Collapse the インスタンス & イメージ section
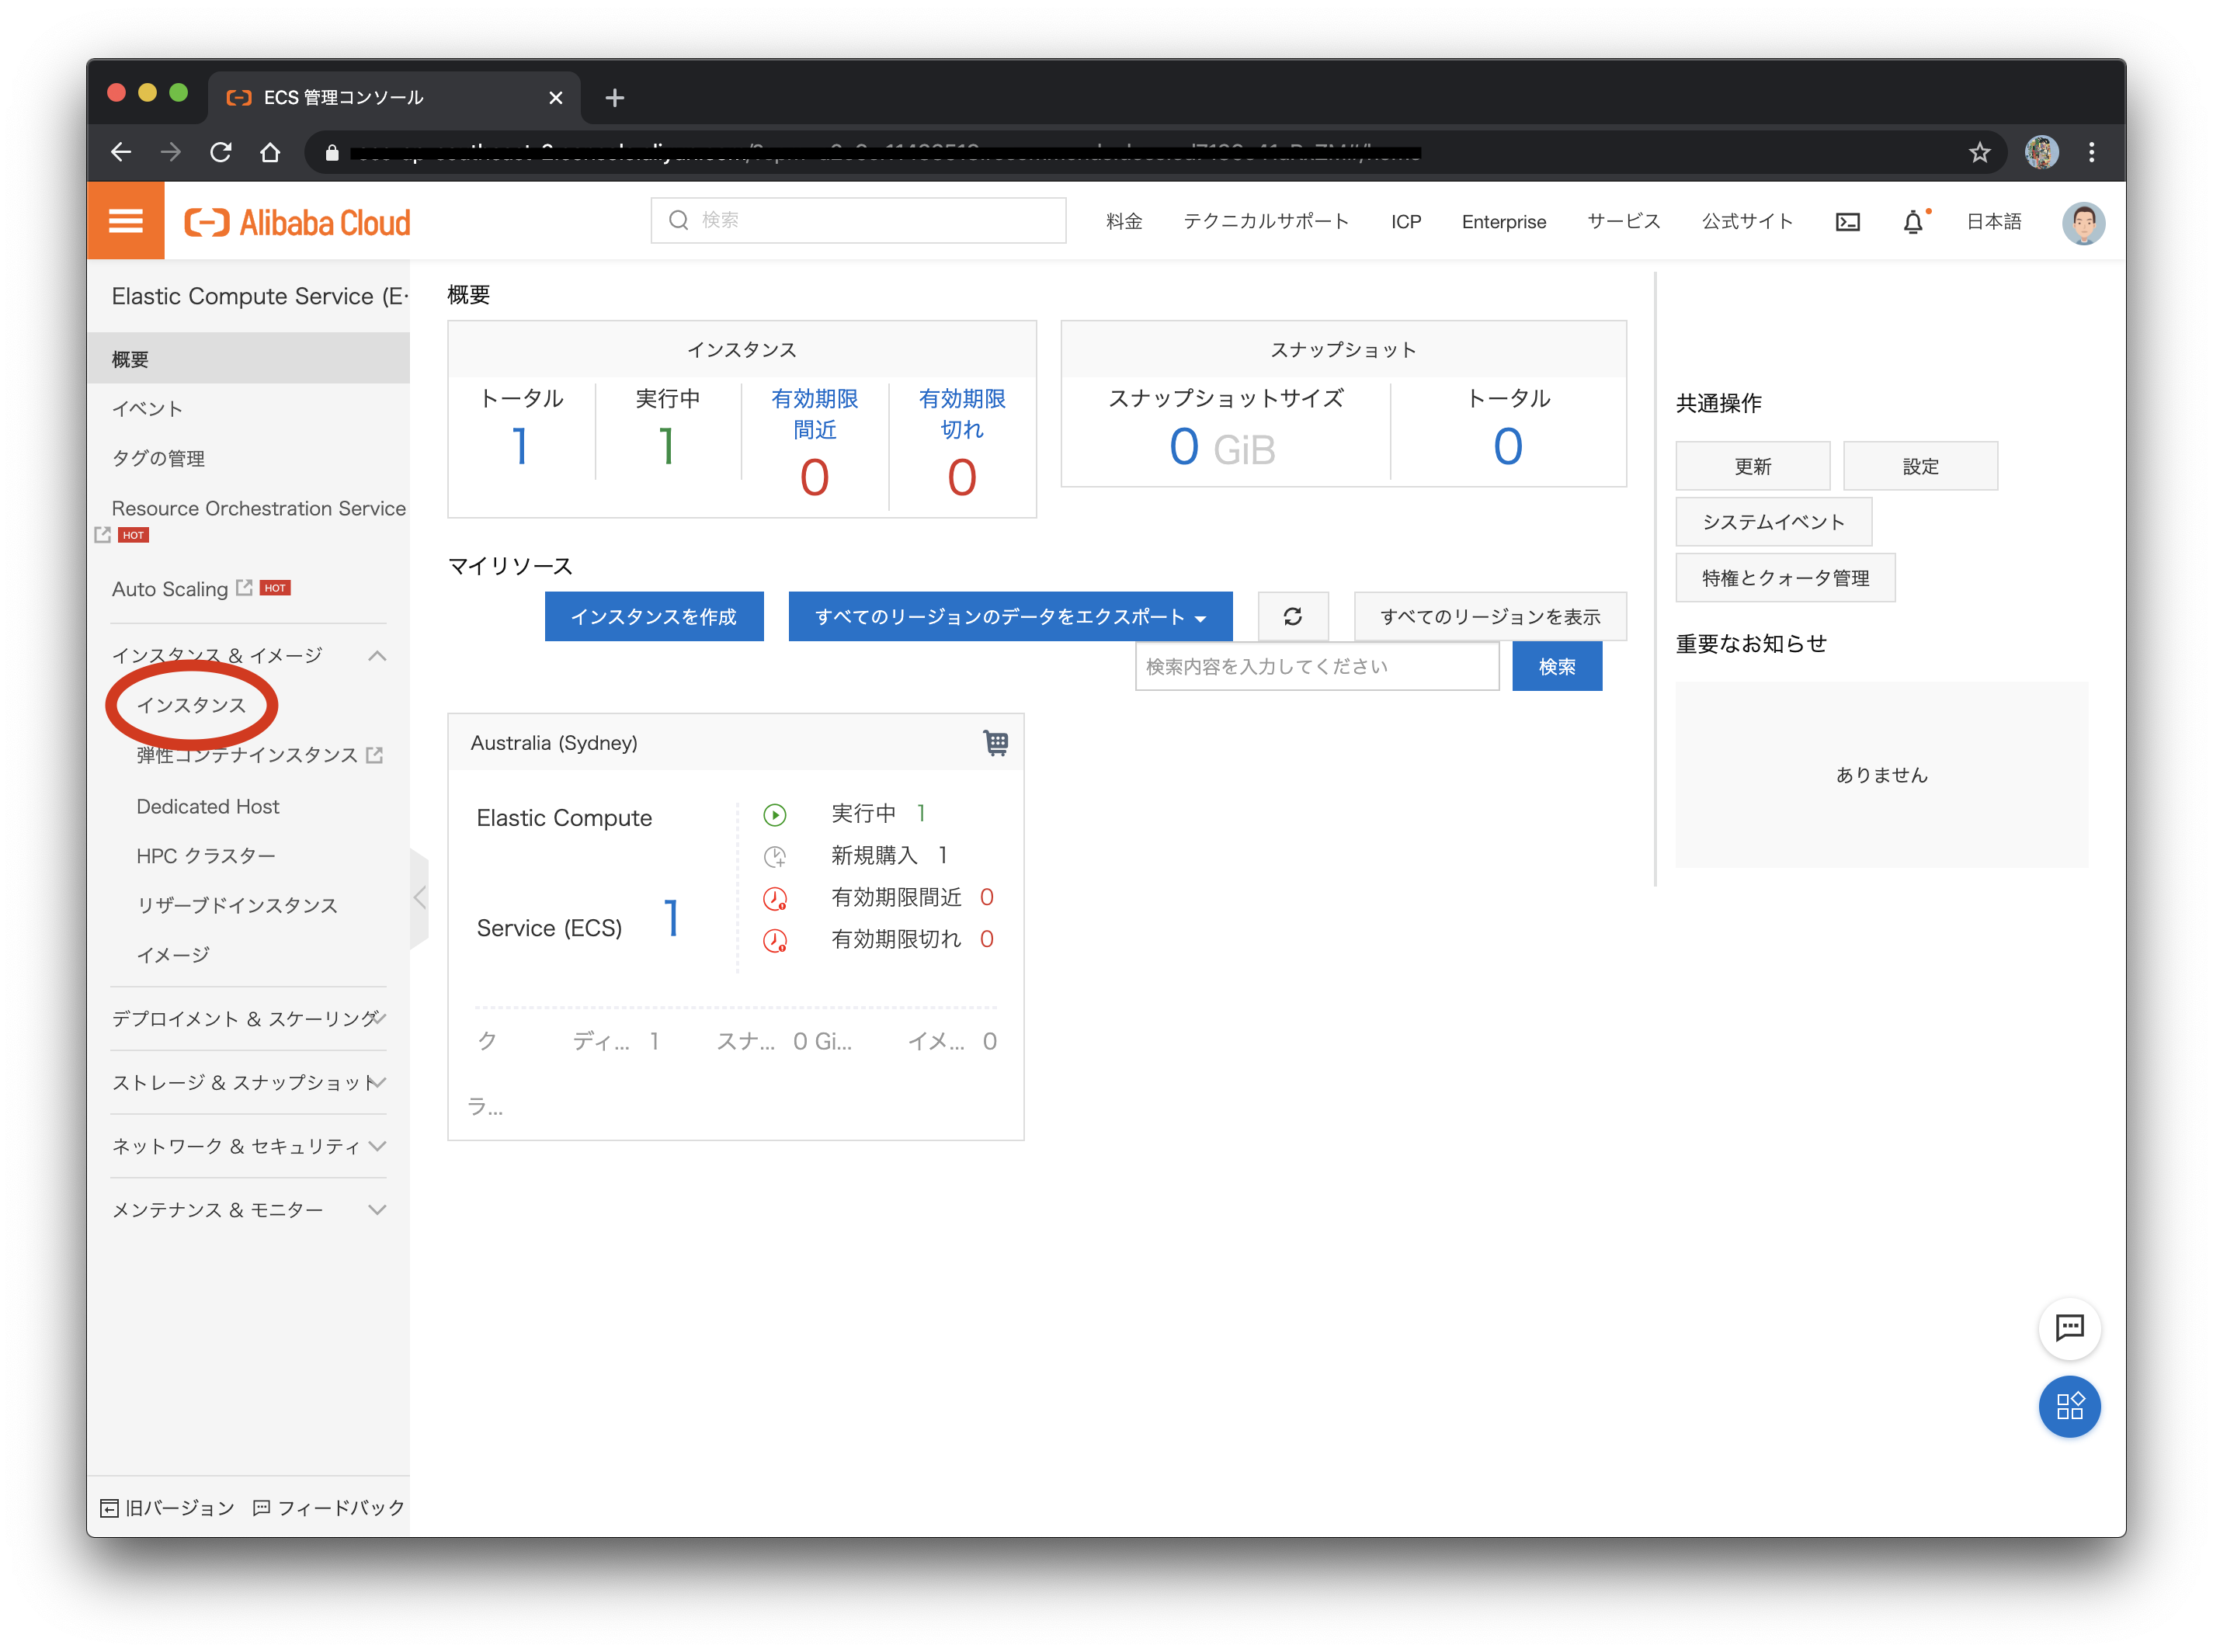Viewport: 2213px width, 1652px height. [377, 656]
